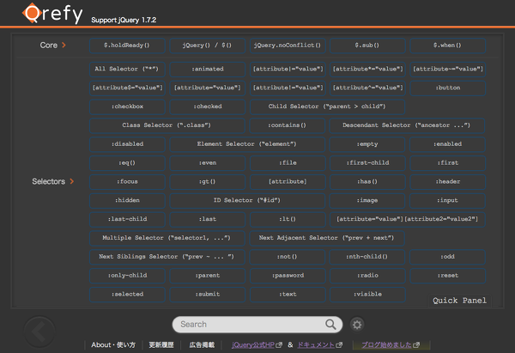Select the :password entry
Viewport: 515px width, 353px height.
[x=288, y=275]
